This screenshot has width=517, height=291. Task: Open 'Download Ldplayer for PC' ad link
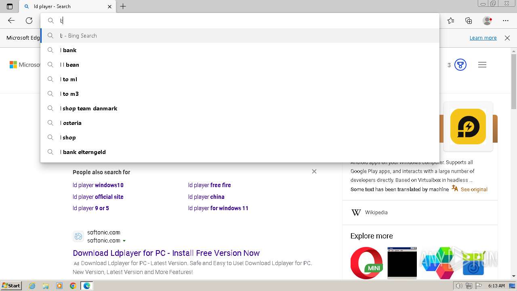(166, 253)
